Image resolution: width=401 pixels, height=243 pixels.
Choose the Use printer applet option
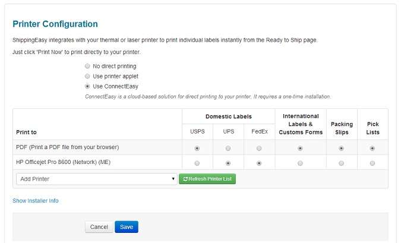87,76
